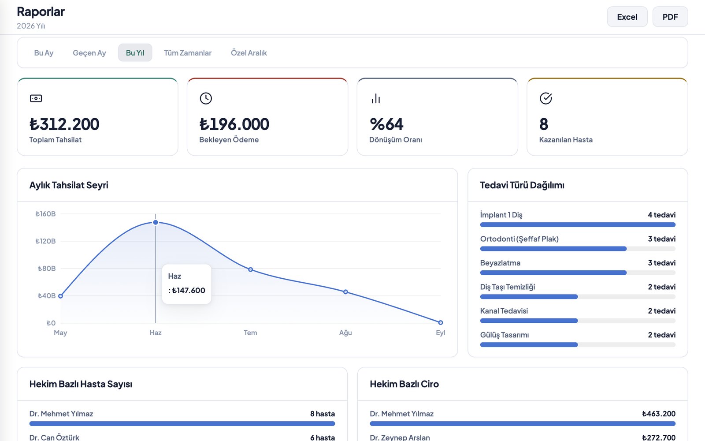Screen dimensions: 705x441
Task: Switch to the Bu Ay period tab
Action: tap(44, 52)
